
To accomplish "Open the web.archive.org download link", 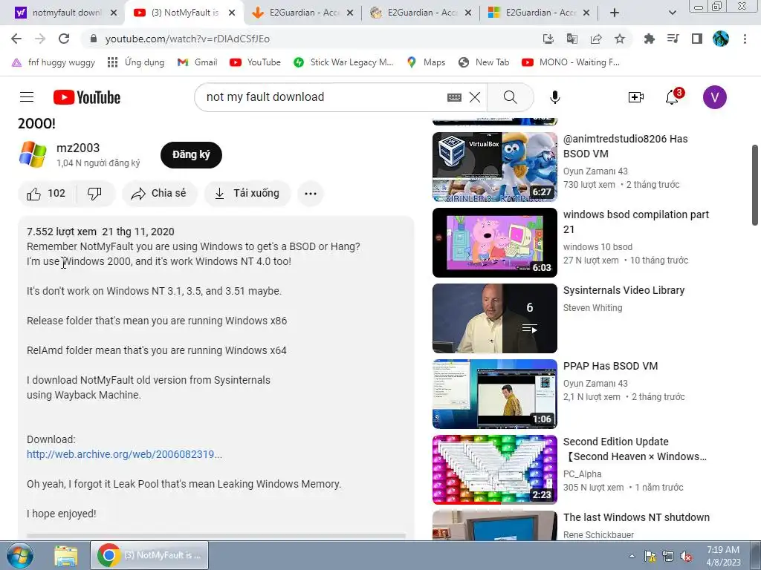I will 124,455.
